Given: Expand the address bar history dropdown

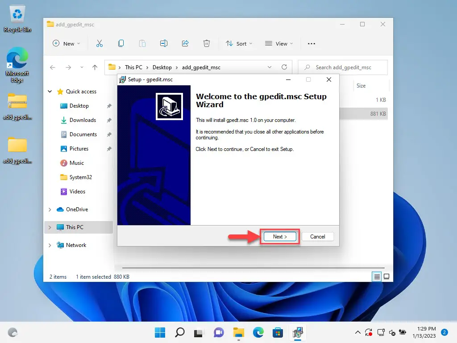Looking at the screenshot, I should pyautogui.click(x=270, y=67).
